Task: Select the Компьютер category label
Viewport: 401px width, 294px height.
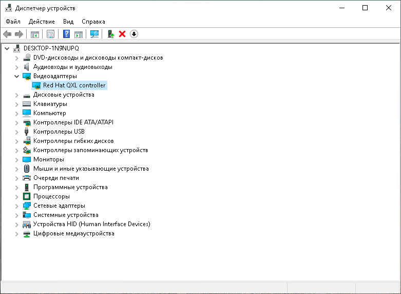Action: pos(50,113)
